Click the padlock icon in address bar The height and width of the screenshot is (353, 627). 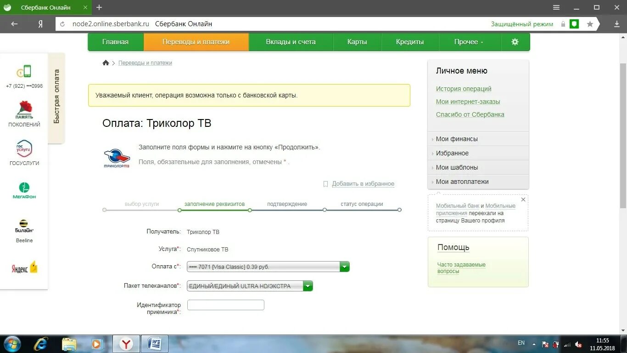[x=563, y=24]
